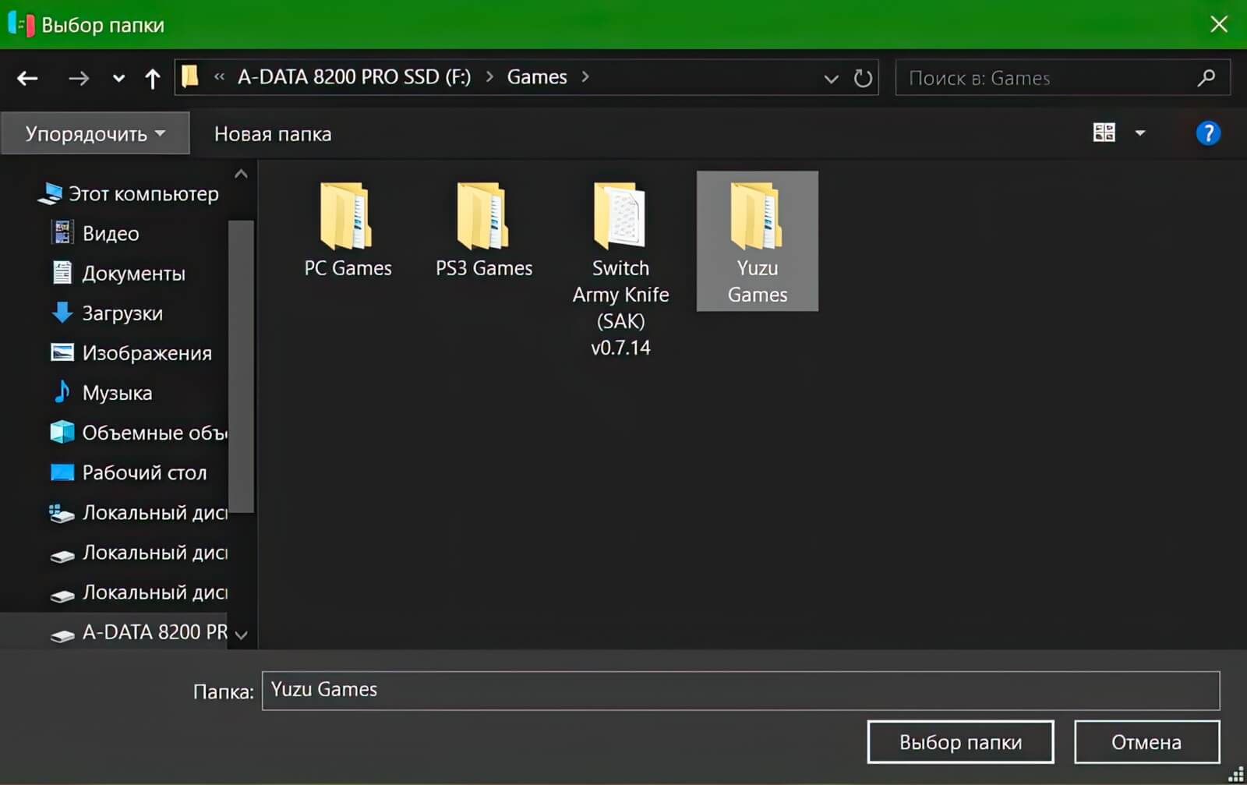Open Загрузки in the sidebar
1247x785 pixels.
[x=122, y=313]
